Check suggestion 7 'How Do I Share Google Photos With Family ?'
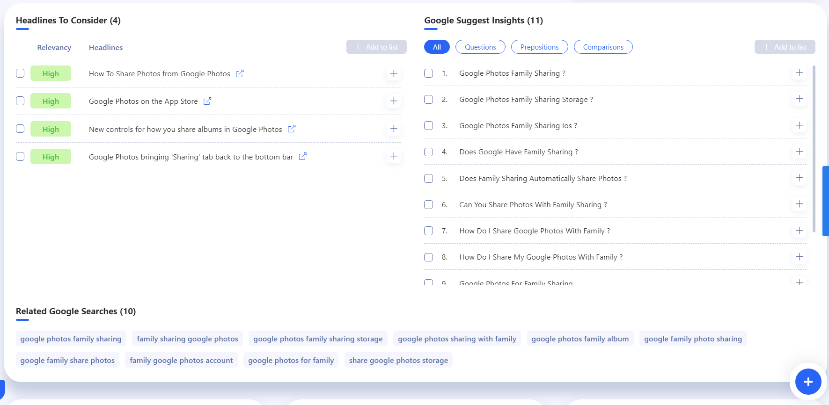The image size is (829, 405). (428, 231)
